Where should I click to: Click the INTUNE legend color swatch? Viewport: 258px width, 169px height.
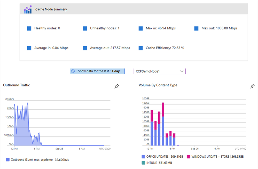click(143, 163)
